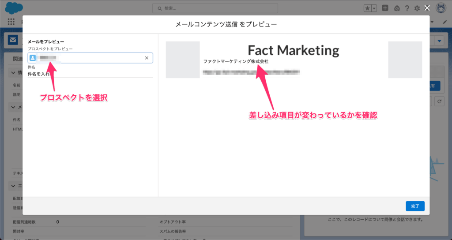Click the Fact Marketing heading in preview
This screenshot has width=452, height=240.
coord(294,50)
